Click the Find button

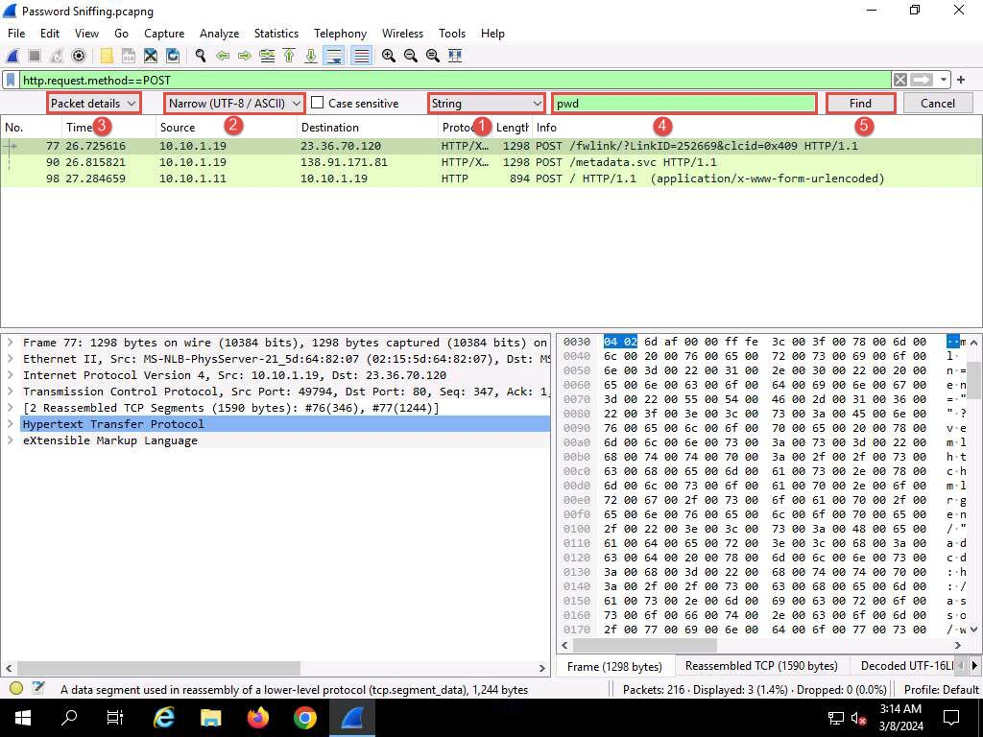(x=860, y=104)
